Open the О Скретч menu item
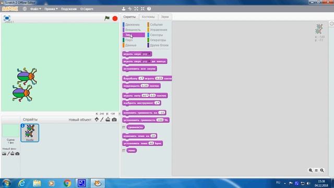Screen dimensions: 334x188 (87, 9)
